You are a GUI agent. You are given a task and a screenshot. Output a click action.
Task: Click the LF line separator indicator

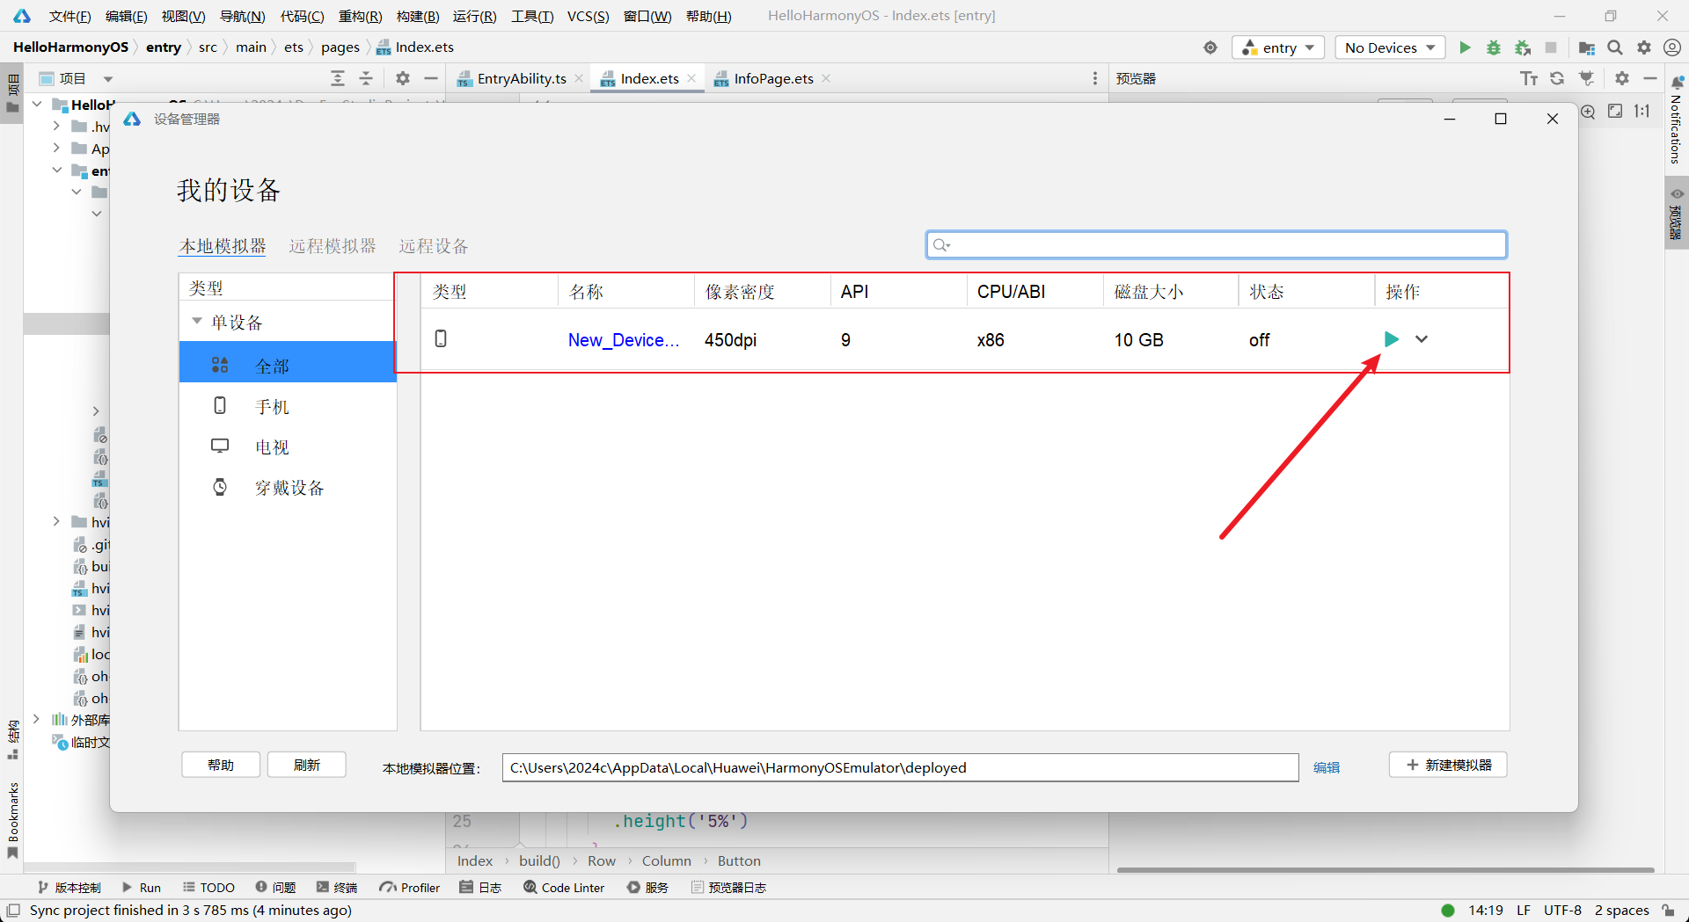point(1524,911)
